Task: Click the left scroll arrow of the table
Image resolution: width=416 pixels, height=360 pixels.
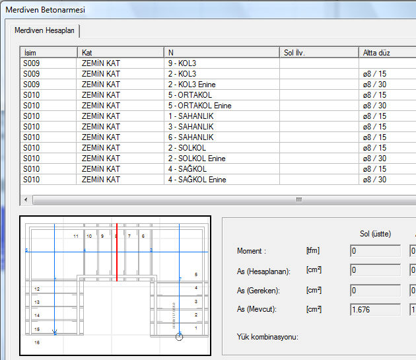Action: click(x=26, y=199)
